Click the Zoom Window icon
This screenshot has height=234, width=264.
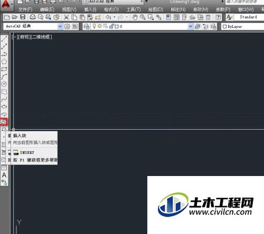(150, 17)
